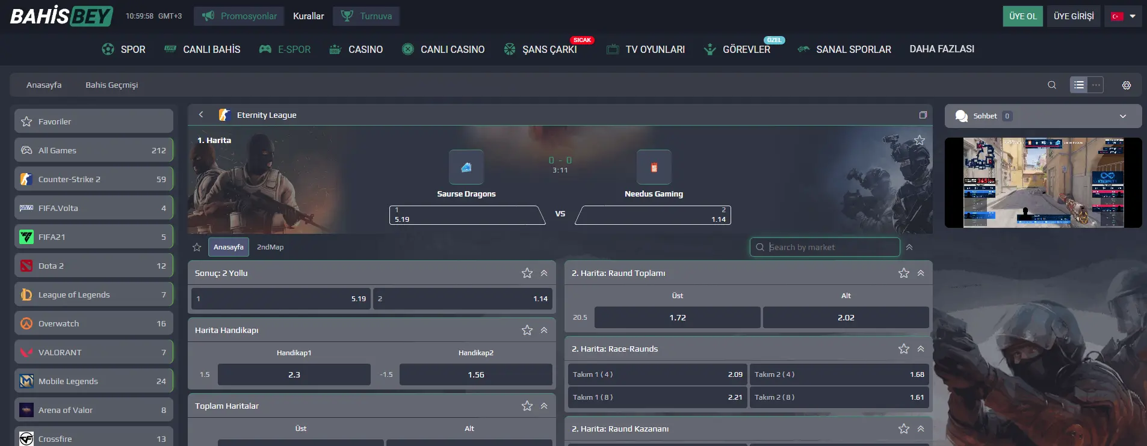Open the Kurallar link
This screenshot has height=446, width=1147.
[x=308, y=16]
